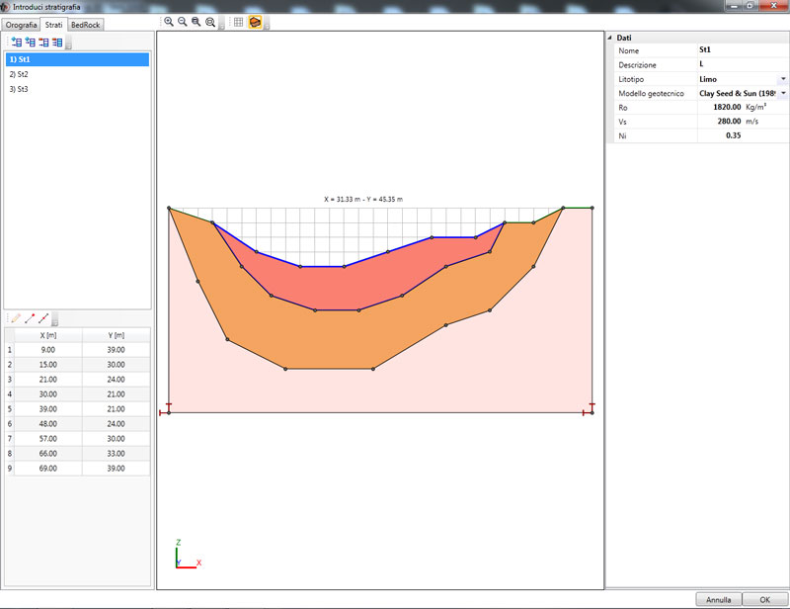Click the Ro value 1820.00
Image resolution: width=790 pixels, height=609 pixels.
tap(727, 107)
